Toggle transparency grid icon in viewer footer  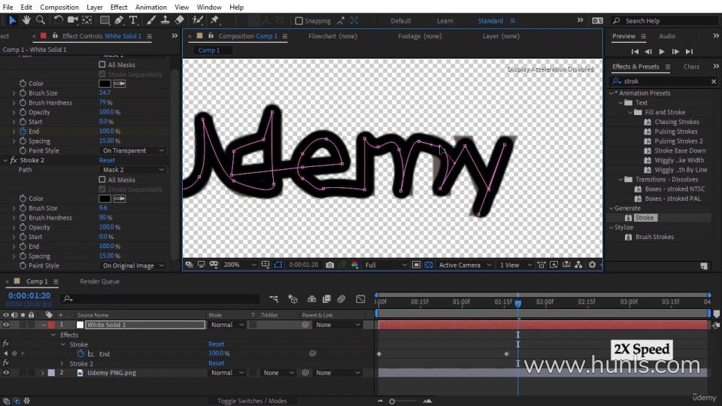[428, 265]
